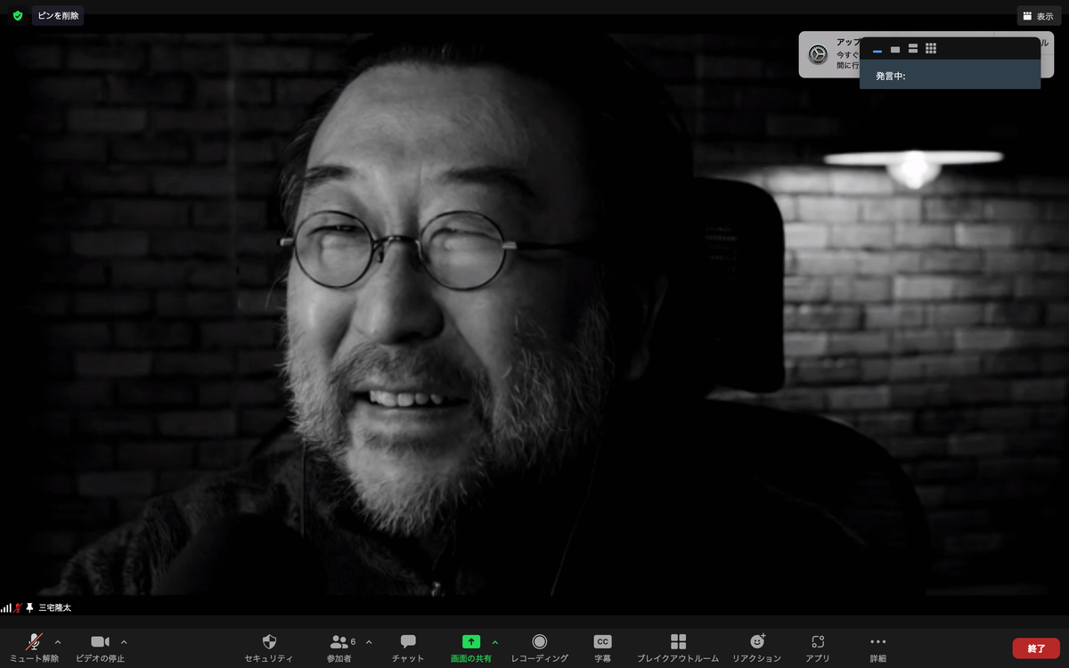This screenshot has height=668, width=1069.
Task: Start 画面の共有 screen sharing
Action: coord(471,648)
